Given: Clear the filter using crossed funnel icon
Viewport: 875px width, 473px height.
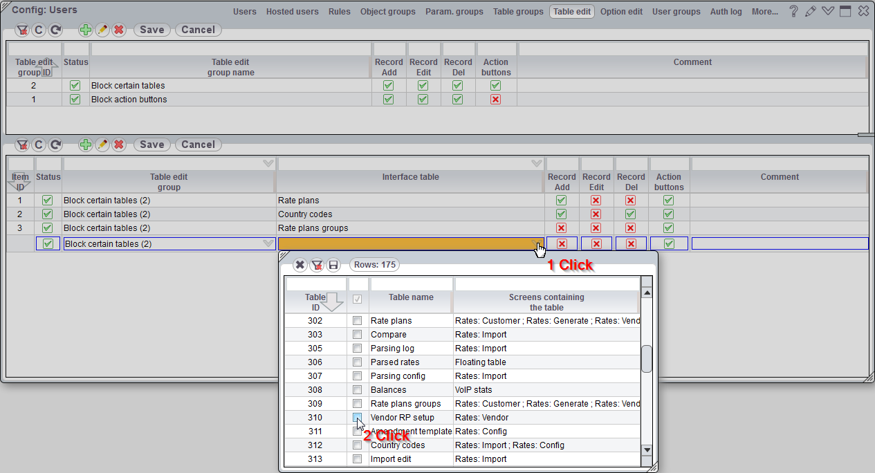Looking at the screenshot, I should 21,30.
